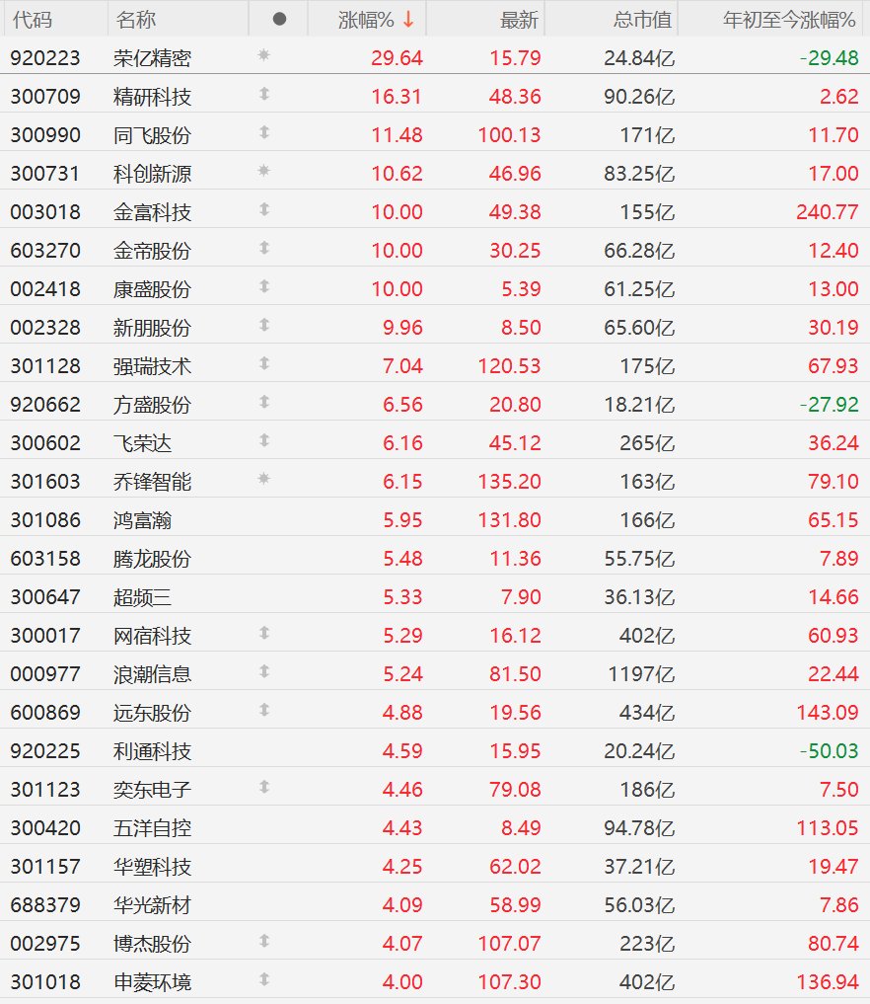
Task: Click the up-down arrow marker for 奕东电子
Action: point(264,787)
